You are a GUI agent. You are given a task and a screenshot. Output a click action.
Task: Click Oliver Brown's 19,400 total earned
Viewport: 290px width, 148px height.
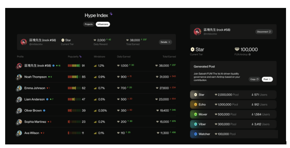click(x=164, y=111)
